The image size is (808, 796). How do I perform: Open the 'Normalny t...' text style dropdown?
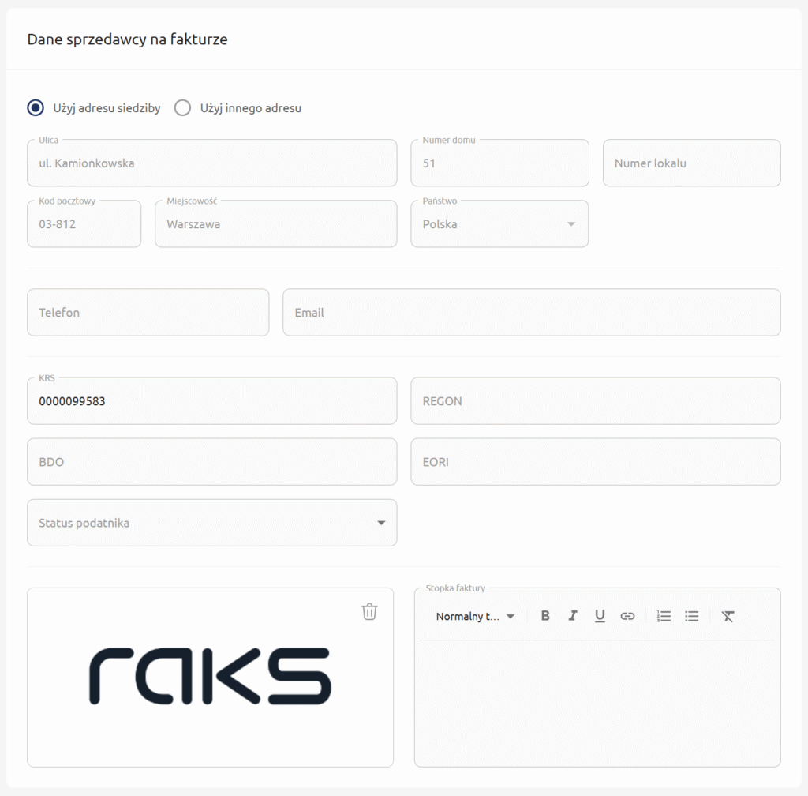[x=475, y=616]
